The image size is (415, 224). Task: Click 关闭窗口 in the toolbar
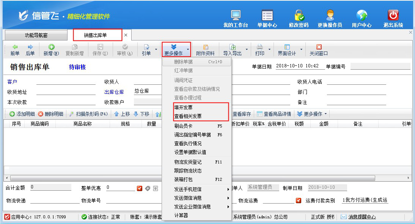coord(319,50)
